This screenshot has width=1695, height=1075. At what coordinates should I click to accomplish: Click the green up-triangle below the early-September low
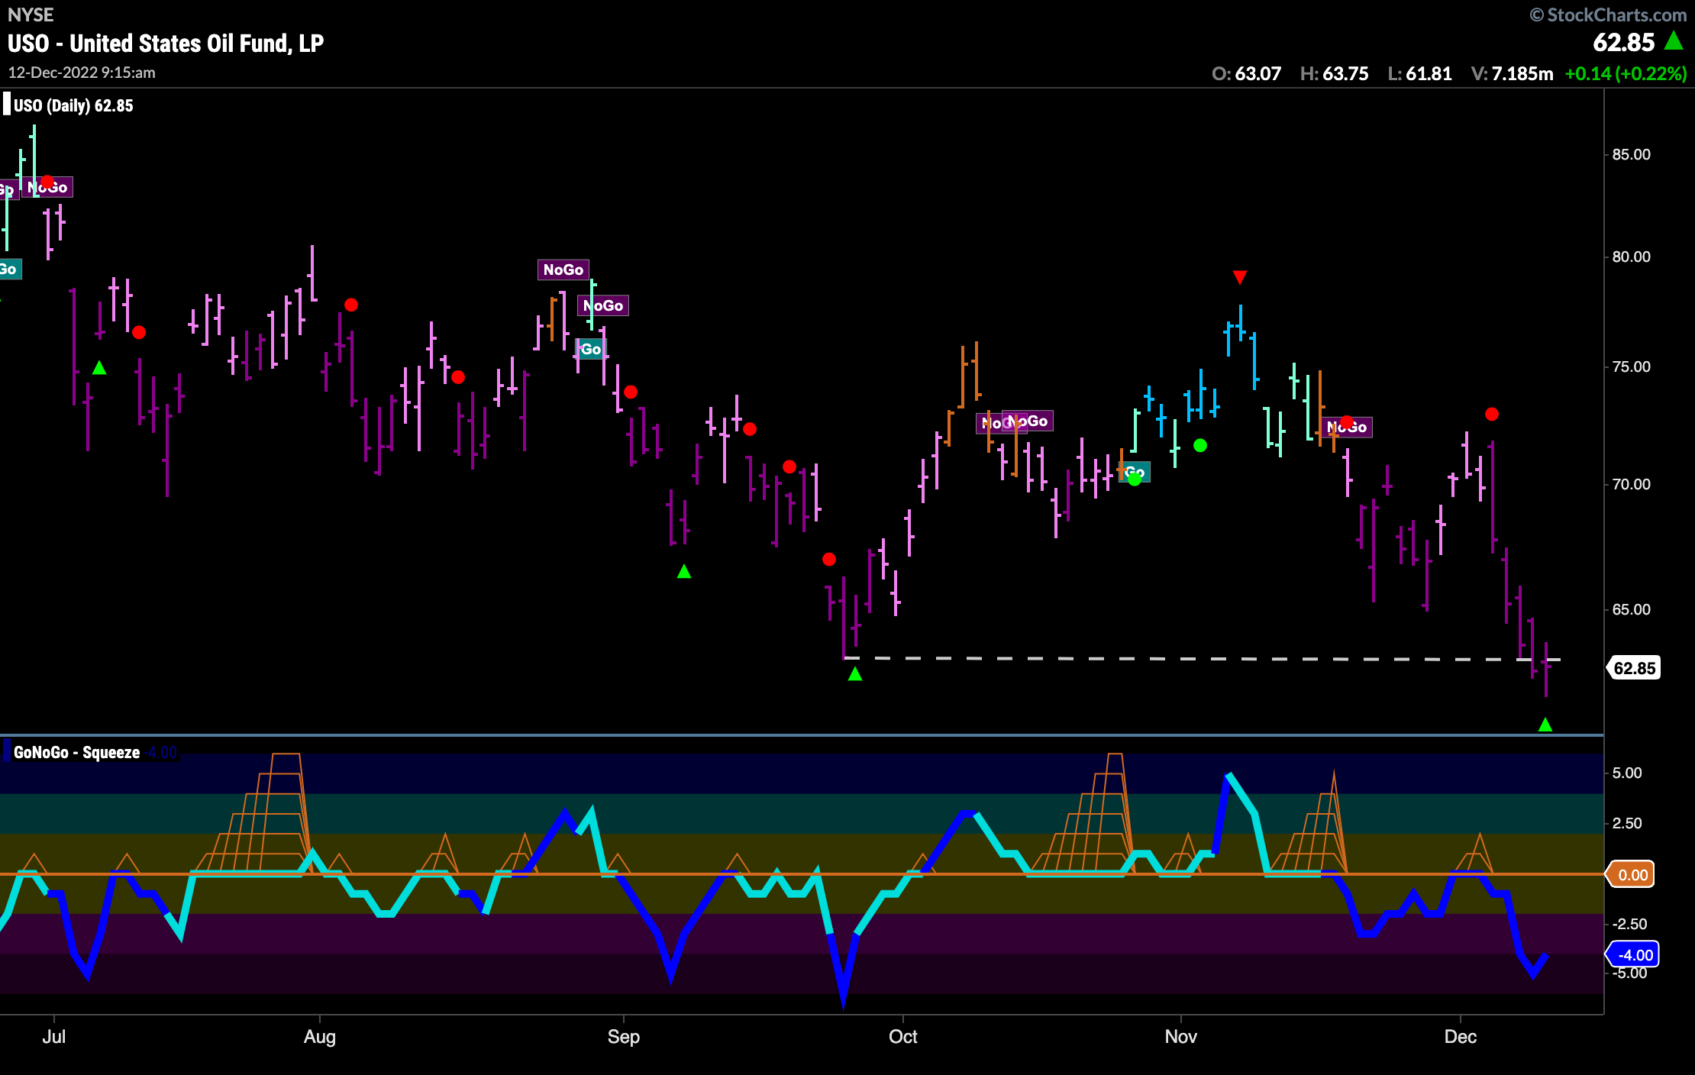(x=684, y=571)
